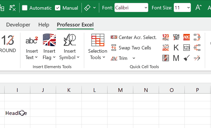Click the crossed-out arrow icon

(x=197, y=58)
